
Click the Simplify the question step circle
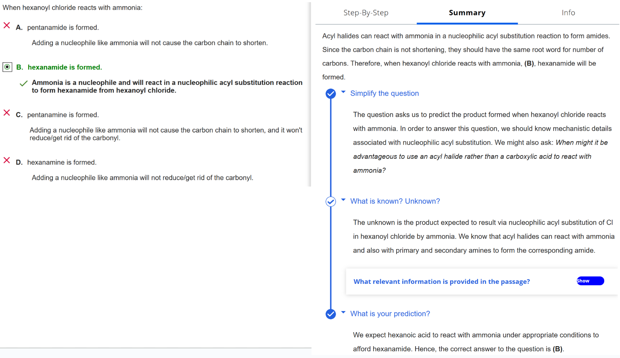point(331,94)
